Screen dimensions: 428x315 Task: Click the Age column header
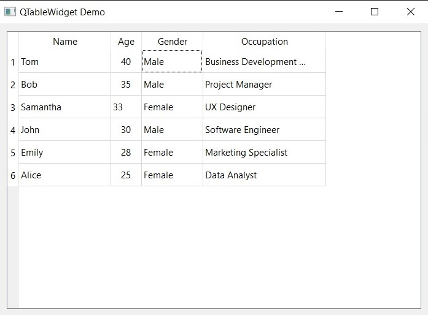[x=126, y=42]
